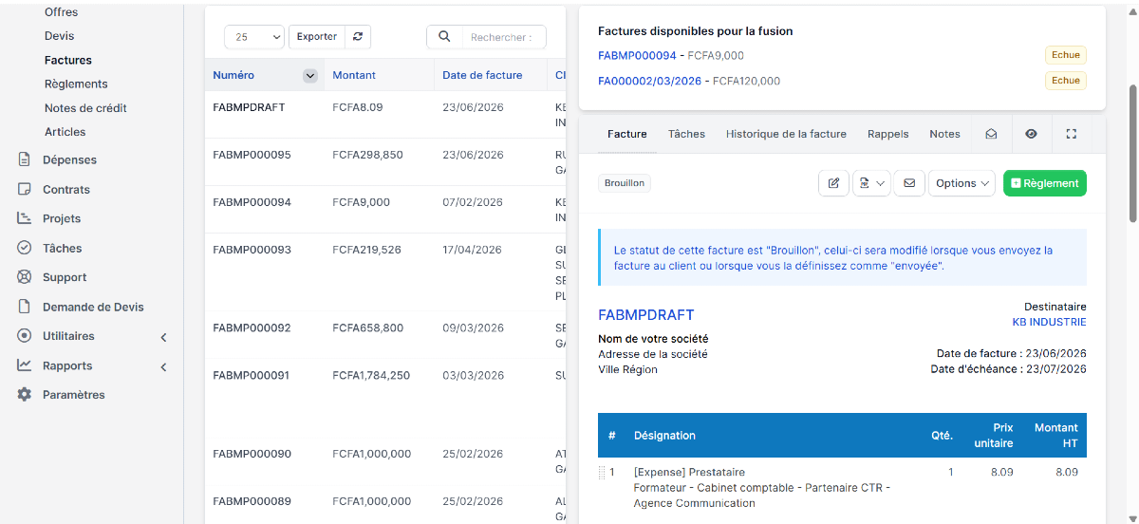Open Notes de crédit in the sidebar
Screen dimensions: 1139x524
coord(85,108)
